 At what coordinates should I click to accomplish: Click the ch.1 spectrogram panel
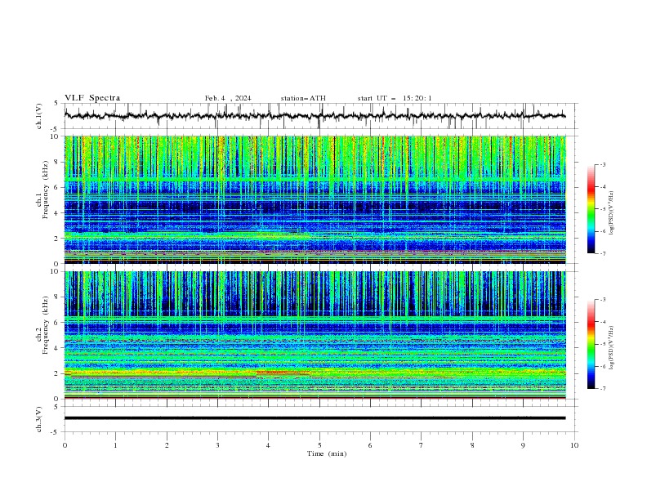pyautogui.click(x=315, y=199)
